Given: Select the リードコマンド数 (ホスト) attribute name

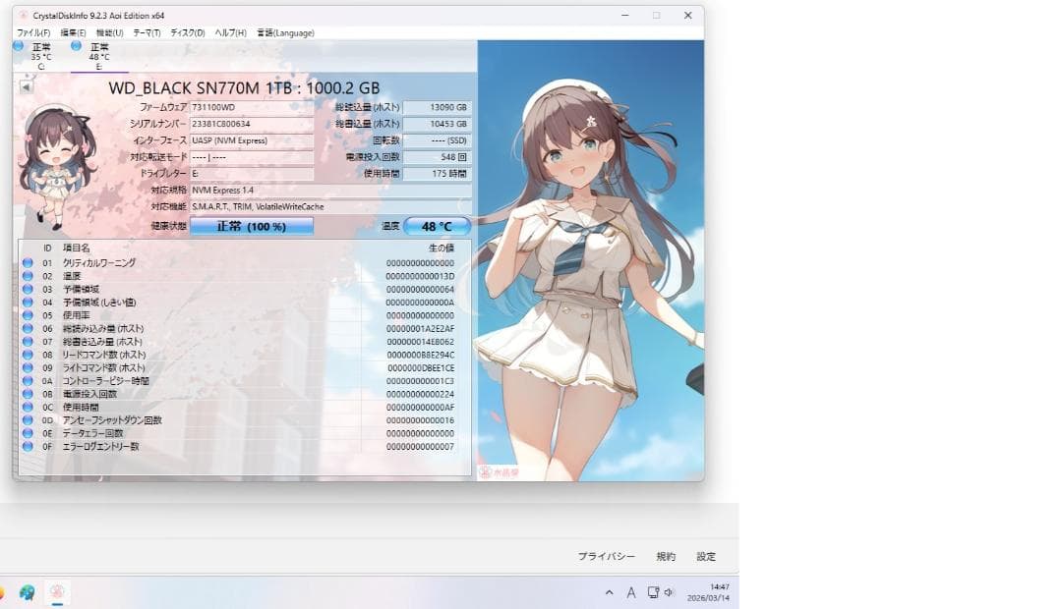Looking at the screenshot, I should (x=104, y=355).
